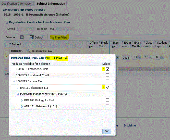
Task: Check the BIO 100 Biology I checkbox
Action: pos(107,100)
